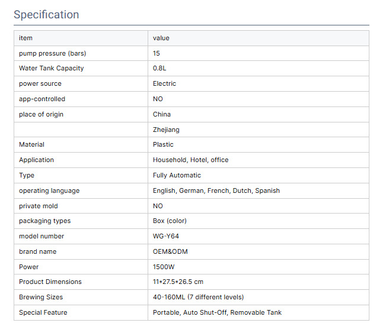Select the Zhejiang value cell
The height and width of the screenshot is (323, 386).
(x=166, y=130)
